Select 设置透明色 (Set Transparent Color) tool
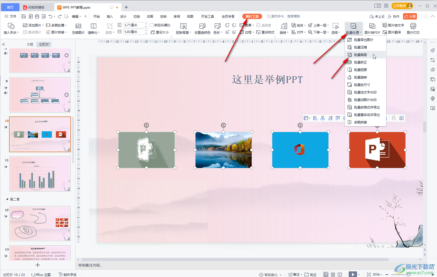This screenshot has width=437, height=277. (202, 28)
